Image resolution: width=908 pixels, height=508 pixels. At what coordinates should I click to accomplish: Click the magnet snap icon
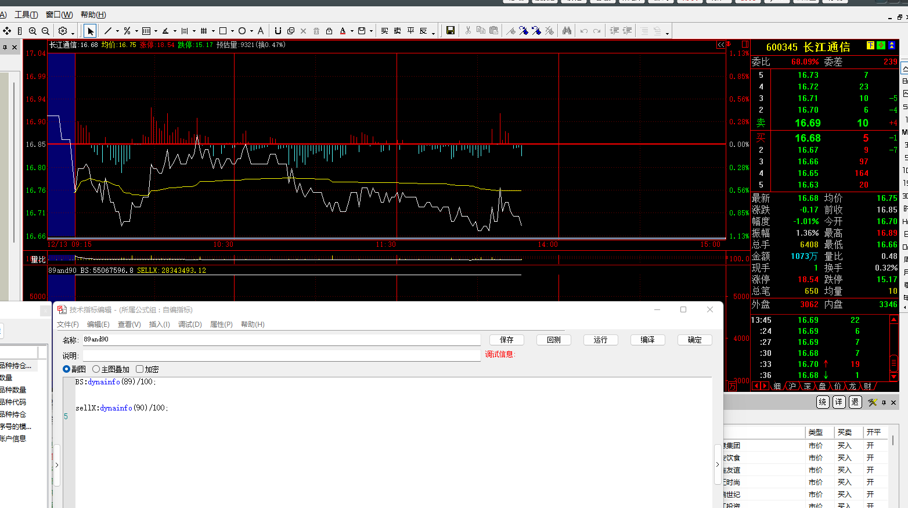(278, 31)
